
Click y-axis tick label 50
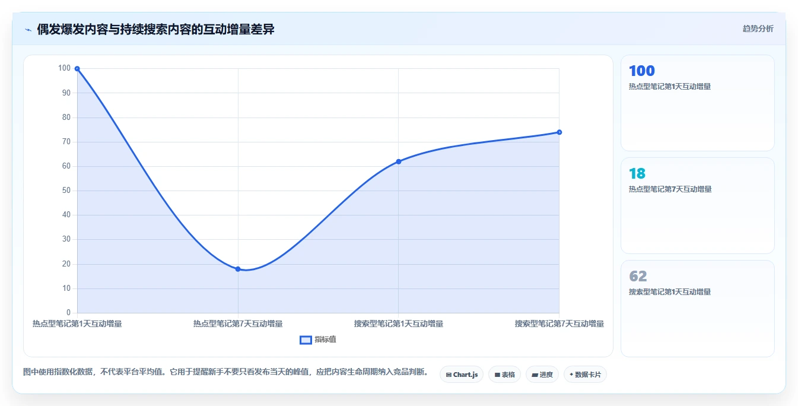point(66,191)
